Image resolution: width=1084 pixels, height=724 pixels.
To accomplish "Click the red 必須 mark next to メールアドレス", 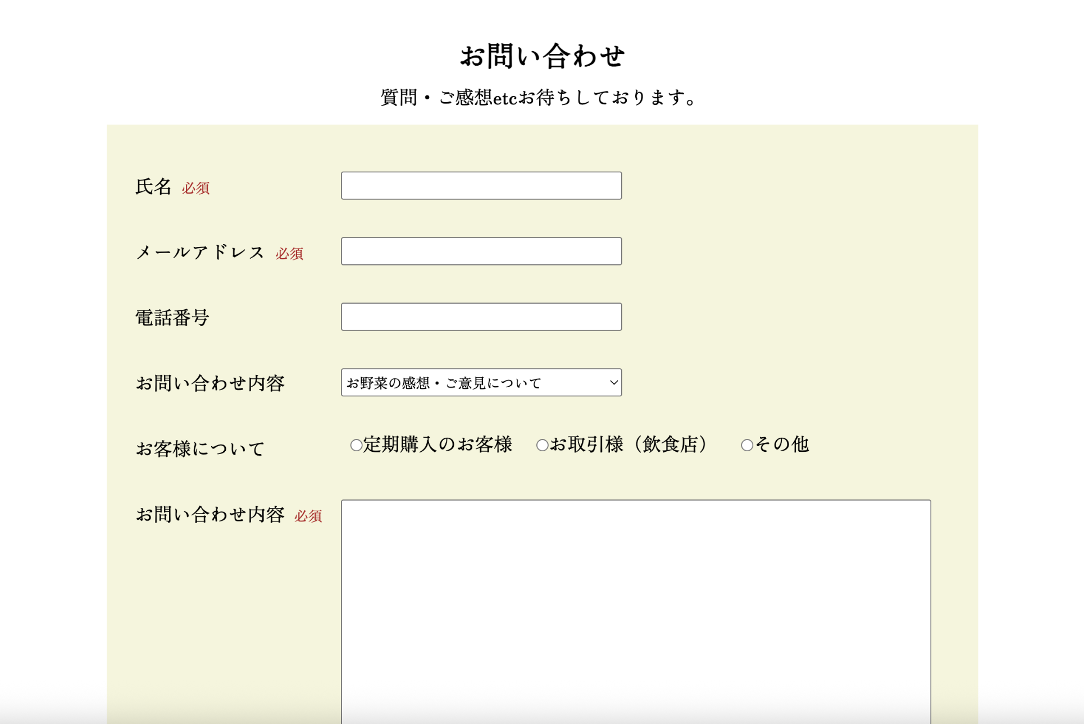I will pyautogui.click(x=289, y=254).
